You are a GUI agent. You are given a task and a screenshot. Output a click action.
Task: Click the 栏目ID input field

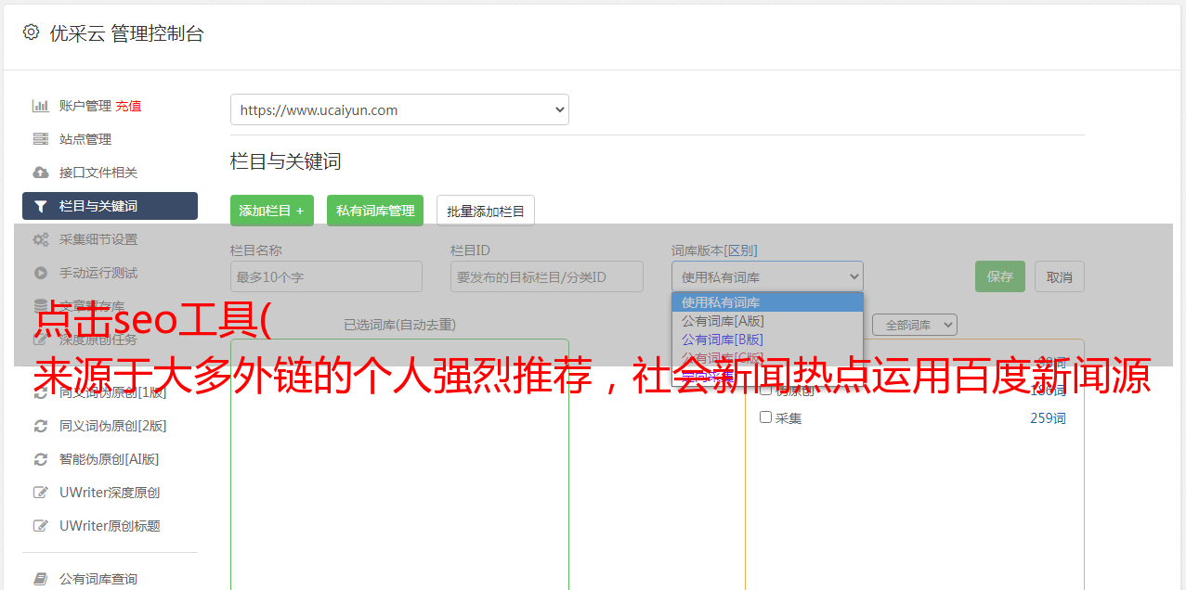click(547, 276)
